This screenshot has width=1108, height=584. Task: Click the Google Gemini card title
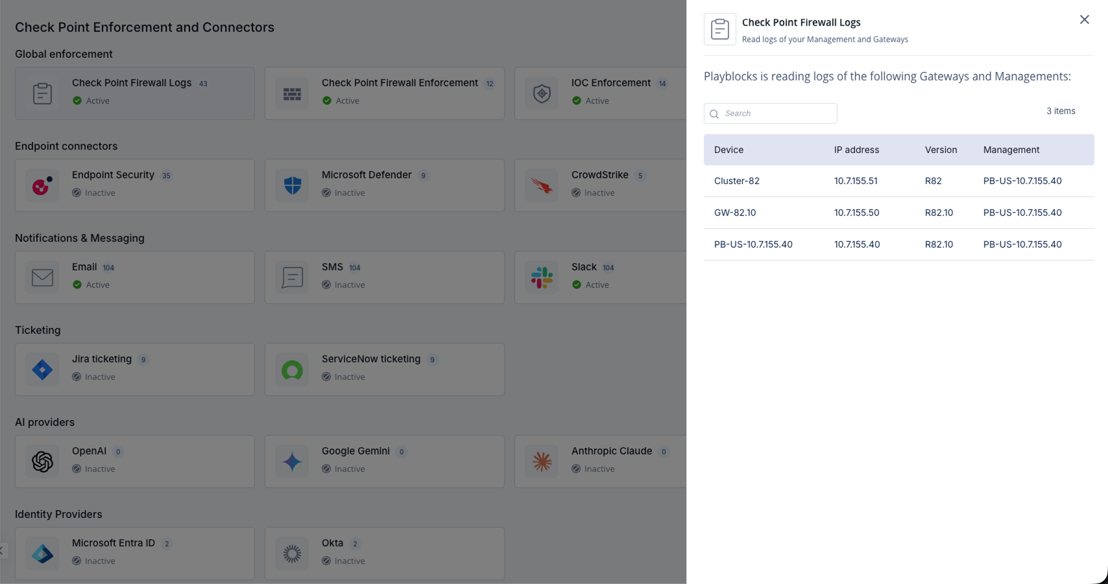[x=355, y=451]
